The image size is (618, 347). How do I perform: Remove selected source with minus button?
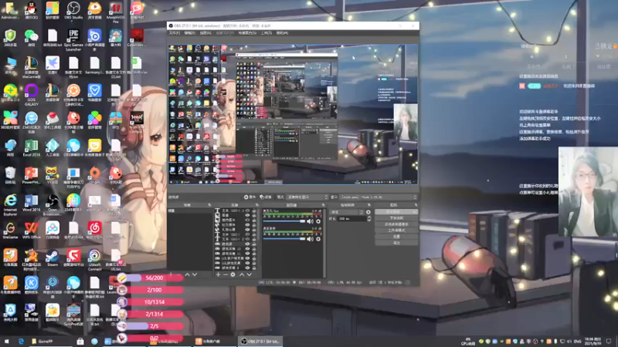coord(226,275)
